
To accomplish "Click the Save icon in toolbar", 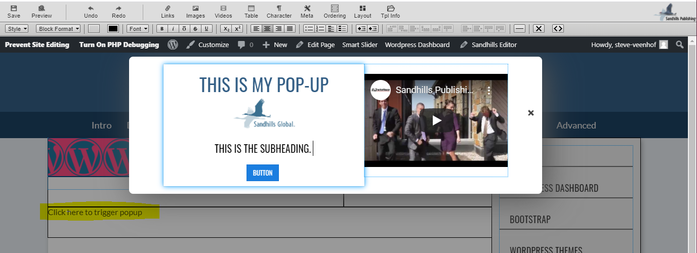I will [x=14, y=12].
